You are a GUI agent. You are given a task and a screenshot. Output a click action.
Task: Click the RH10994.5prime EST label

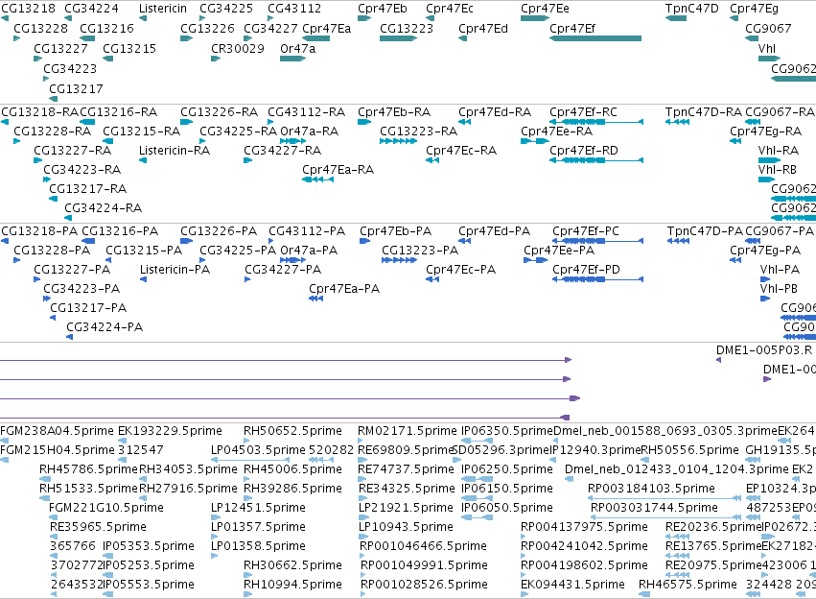(292, 585)
